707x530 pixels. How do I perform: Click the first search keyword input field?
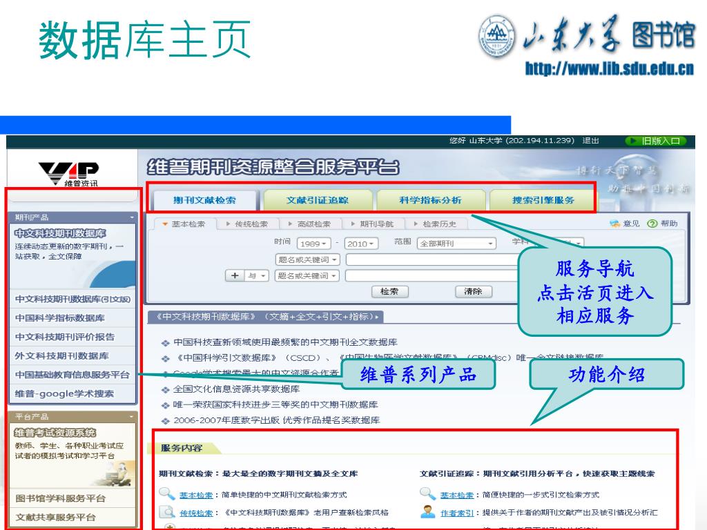point(432,259)
